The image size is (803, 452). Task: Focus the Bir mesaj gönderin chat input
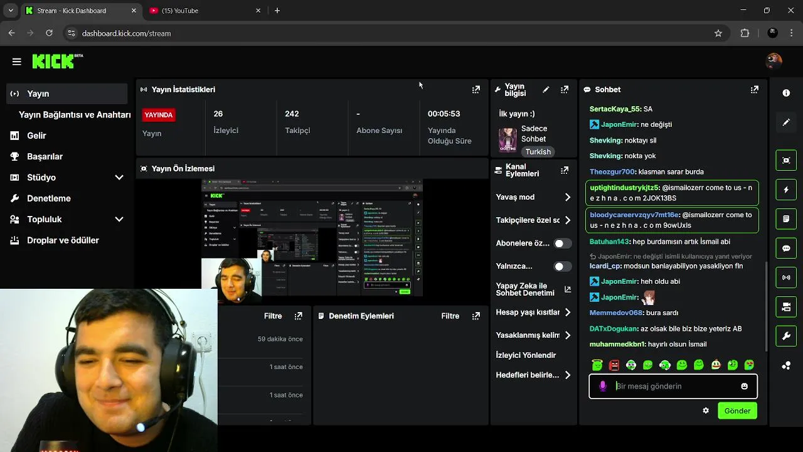(673, 386)
